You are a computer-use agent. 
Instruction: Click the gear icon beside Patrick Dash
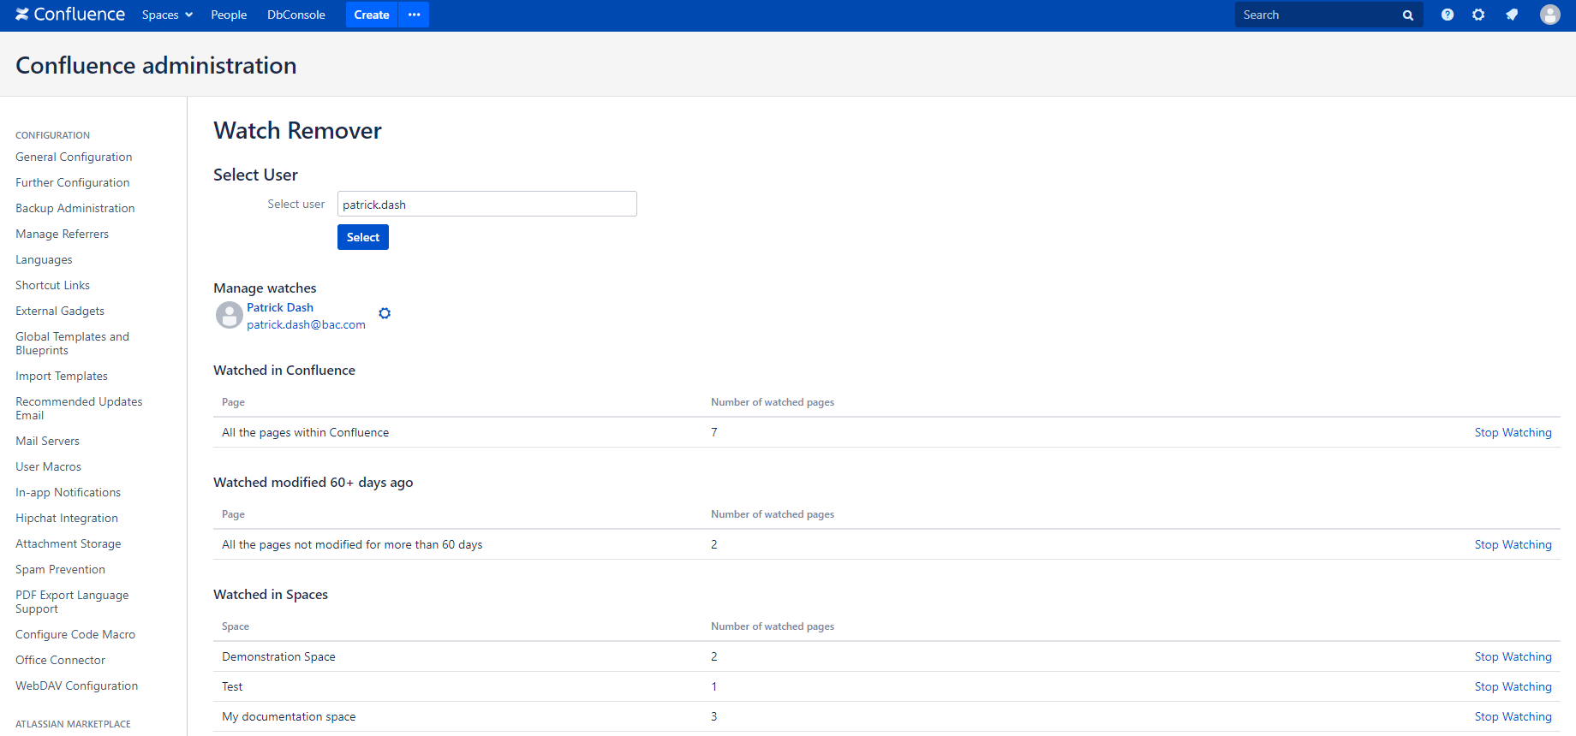point(385,313)
